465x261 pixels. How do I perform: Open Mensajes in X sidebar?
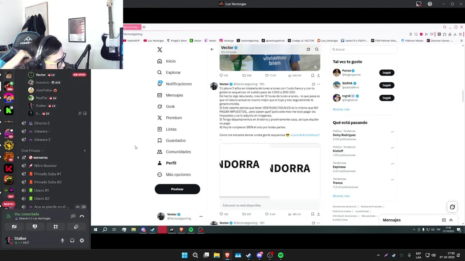pos(170,95)
